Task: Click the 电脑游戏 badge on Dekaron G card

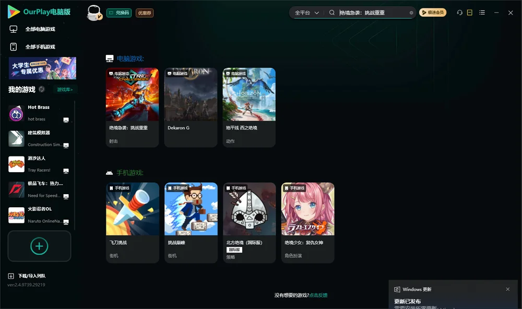Action: [x=177, y=73]
